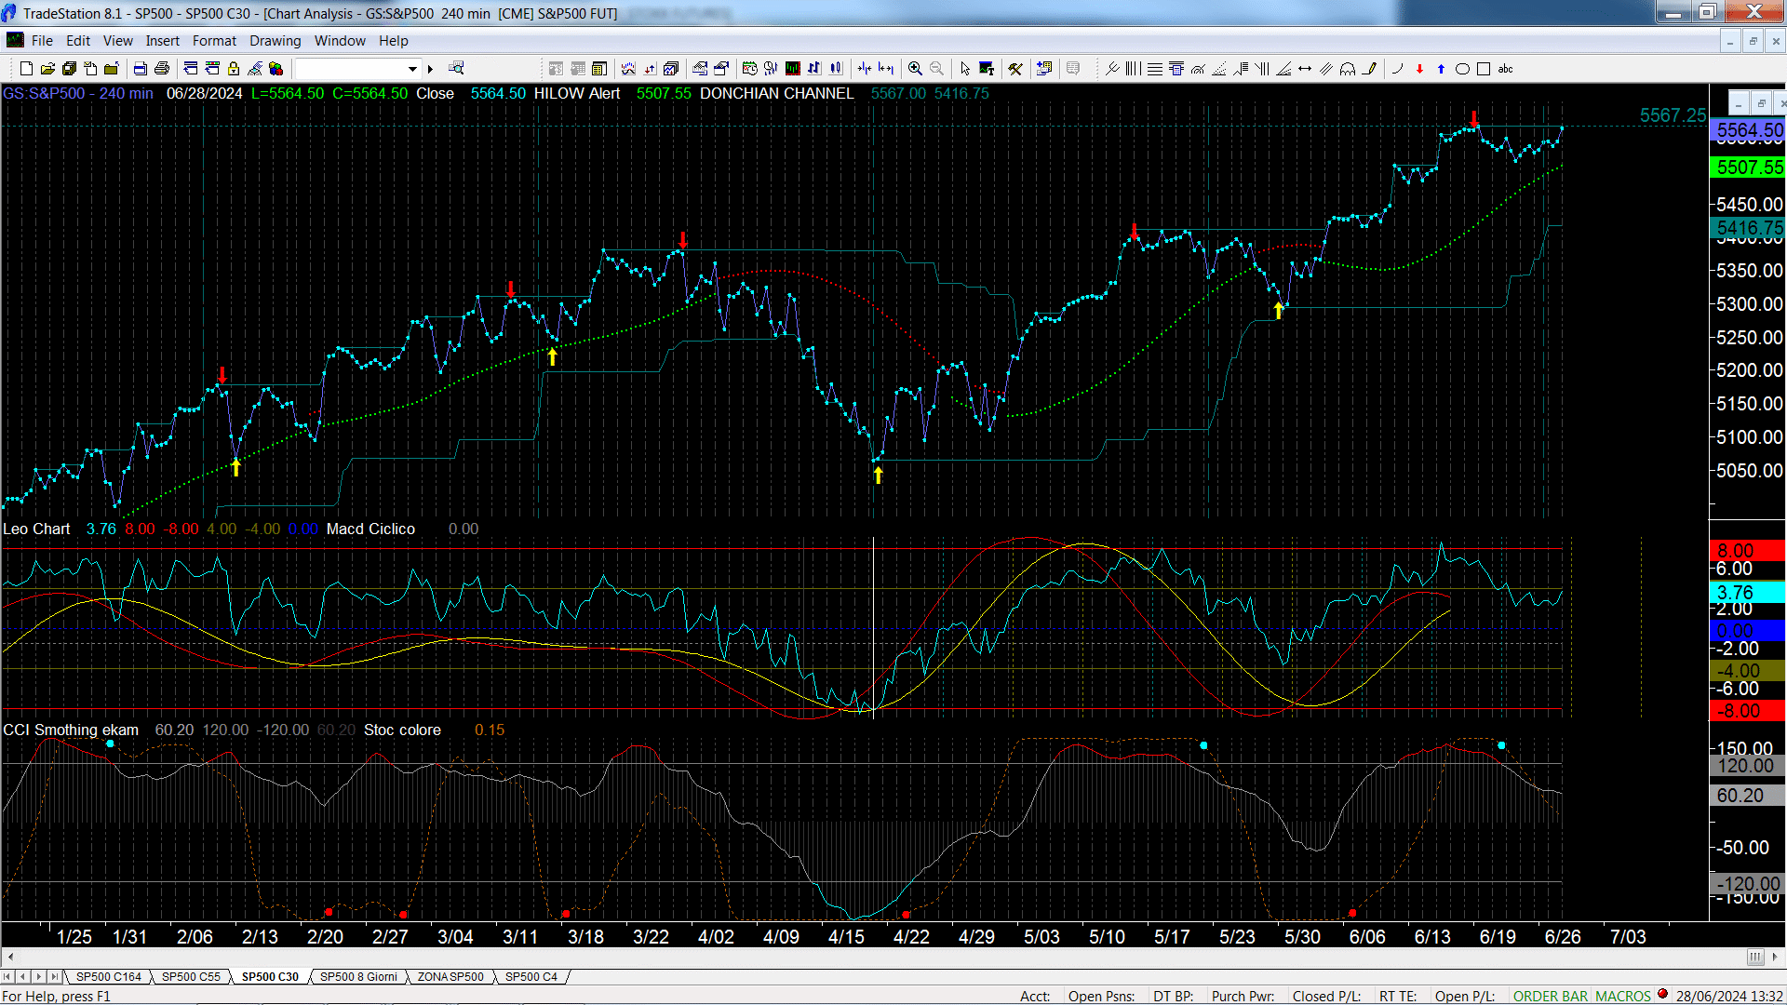The image size is (1787, 1005).
Task: Open the symbol combo box dropdown arrow
Action: click(412, 69)
